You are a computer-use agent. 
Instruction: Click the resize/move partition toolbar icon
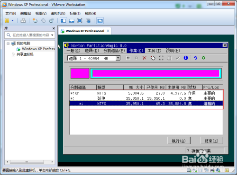point(128,58)
